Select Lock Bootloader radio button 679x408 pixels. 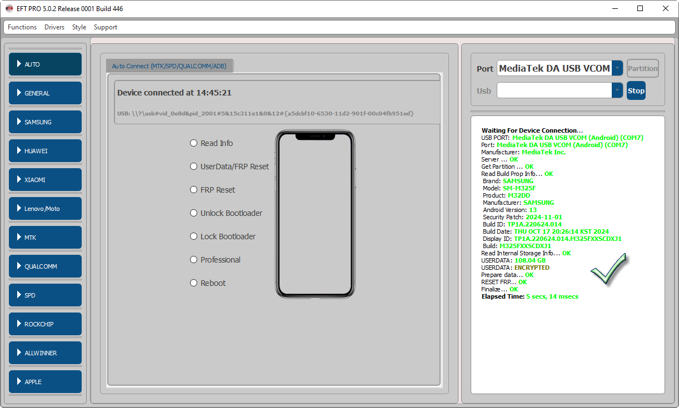(223, 236)
